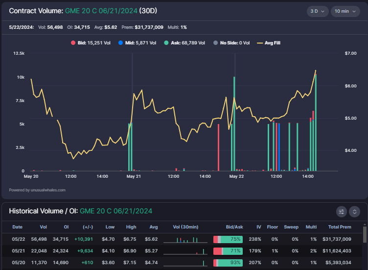Click the 12.5k left axis label
368x270 pixels.
coord(19,53)
